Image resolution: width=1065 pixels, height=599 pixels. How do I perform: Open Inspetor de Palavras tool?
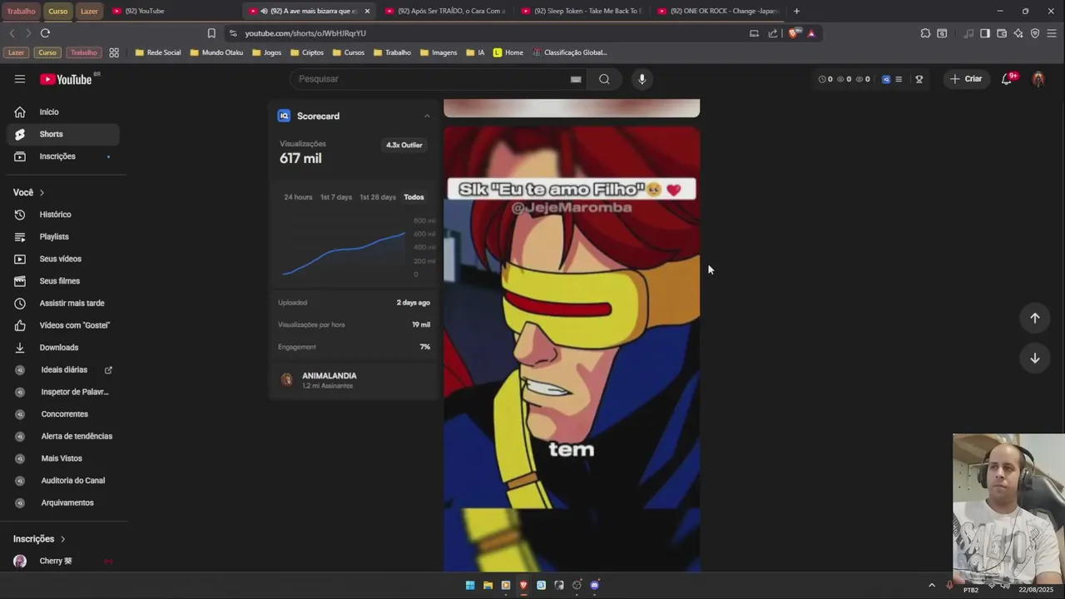(x=63, y=392)
